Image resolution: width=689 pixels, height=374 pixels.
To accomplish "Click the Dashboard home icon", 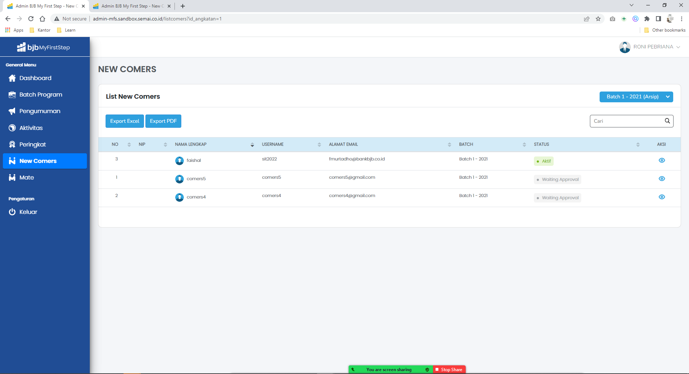I will coord(12,78).
